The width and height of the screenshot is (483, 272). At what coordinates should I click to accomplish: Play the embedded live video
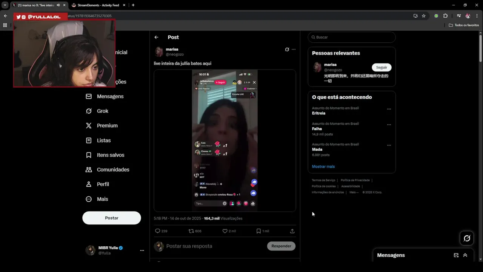(225, 140)
